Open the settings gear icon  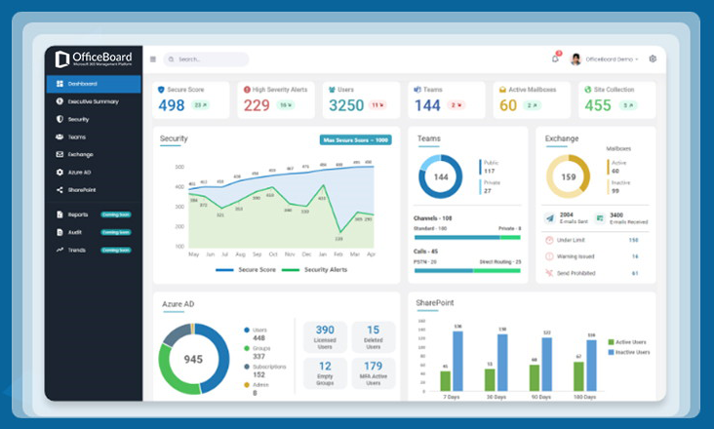click(653, 58)
